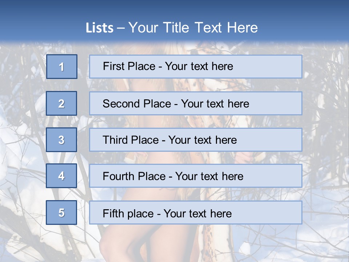This screenshot has width=349, height=262.
Task: Click the Second Place text bar
Action: [x=196, y=103]
